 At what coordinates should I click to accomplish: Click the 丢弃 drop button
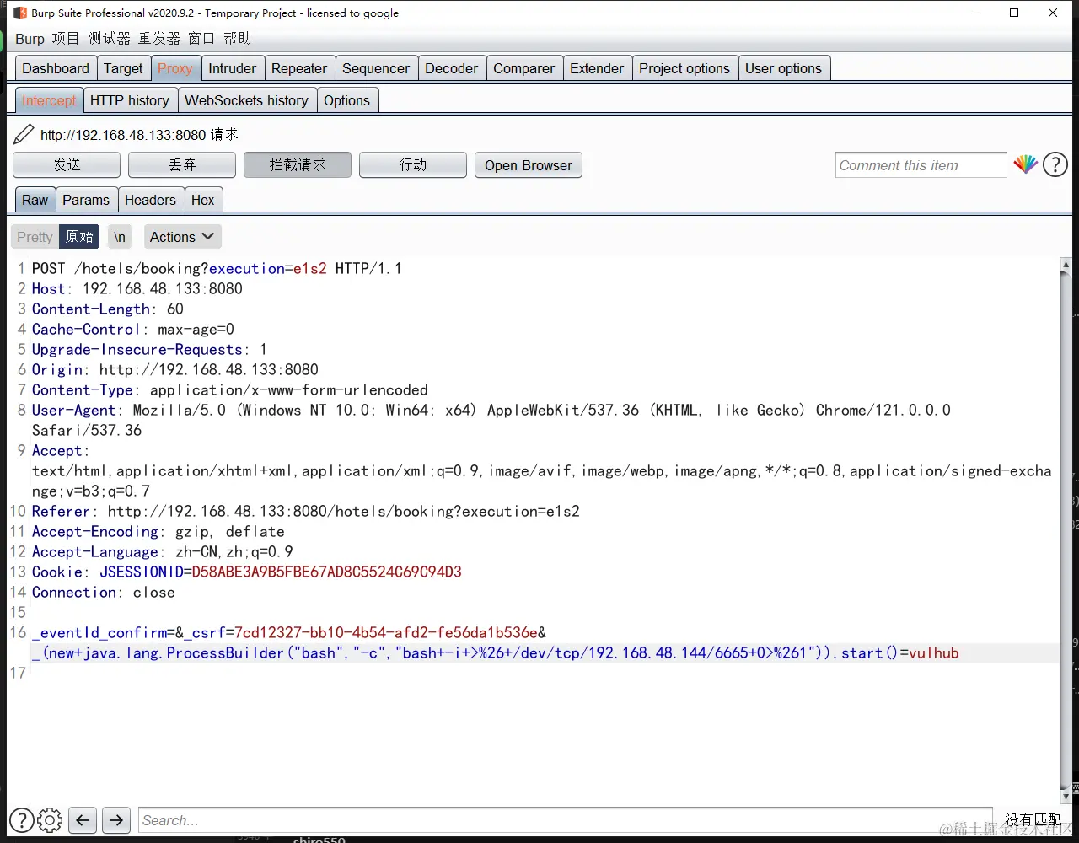click(x=182, y=165)
